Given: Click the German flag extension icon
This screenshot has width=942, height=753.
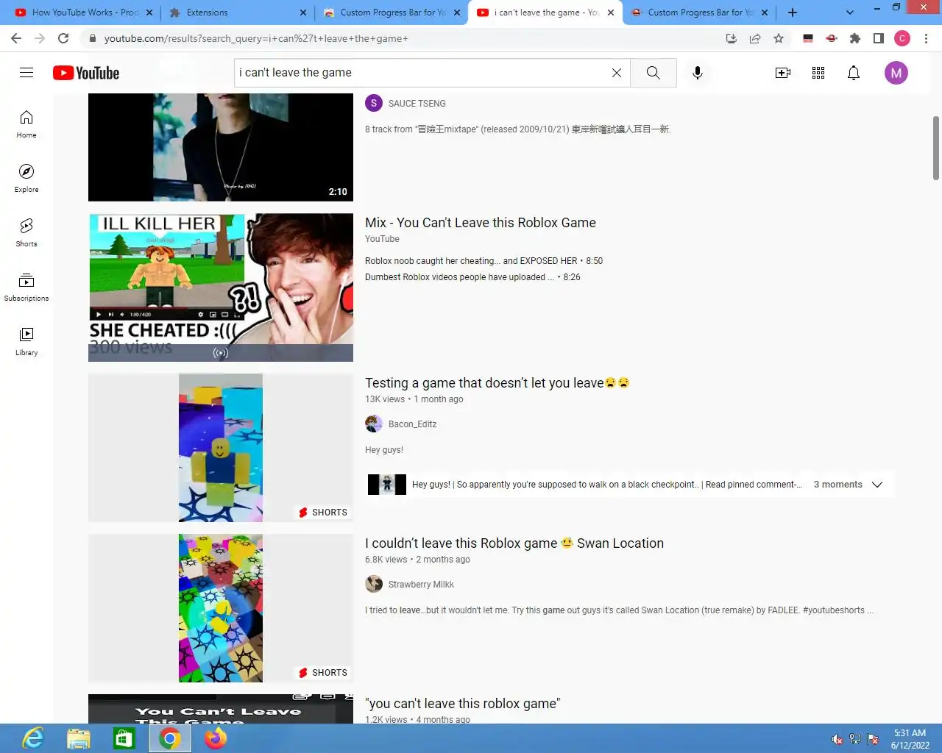Looking at the screenshot, I should pos(808,38).
